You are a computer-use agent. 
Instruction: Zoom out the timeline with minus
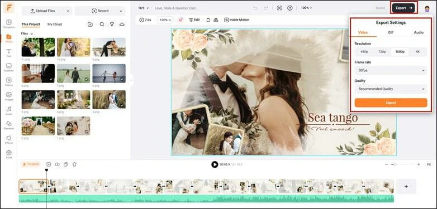point(386,164)
